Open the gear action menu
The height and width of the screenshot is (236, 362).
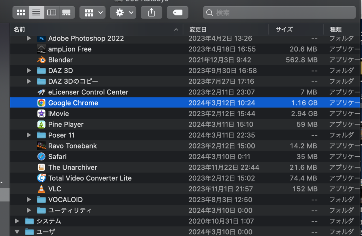click(x=123, y=13)
